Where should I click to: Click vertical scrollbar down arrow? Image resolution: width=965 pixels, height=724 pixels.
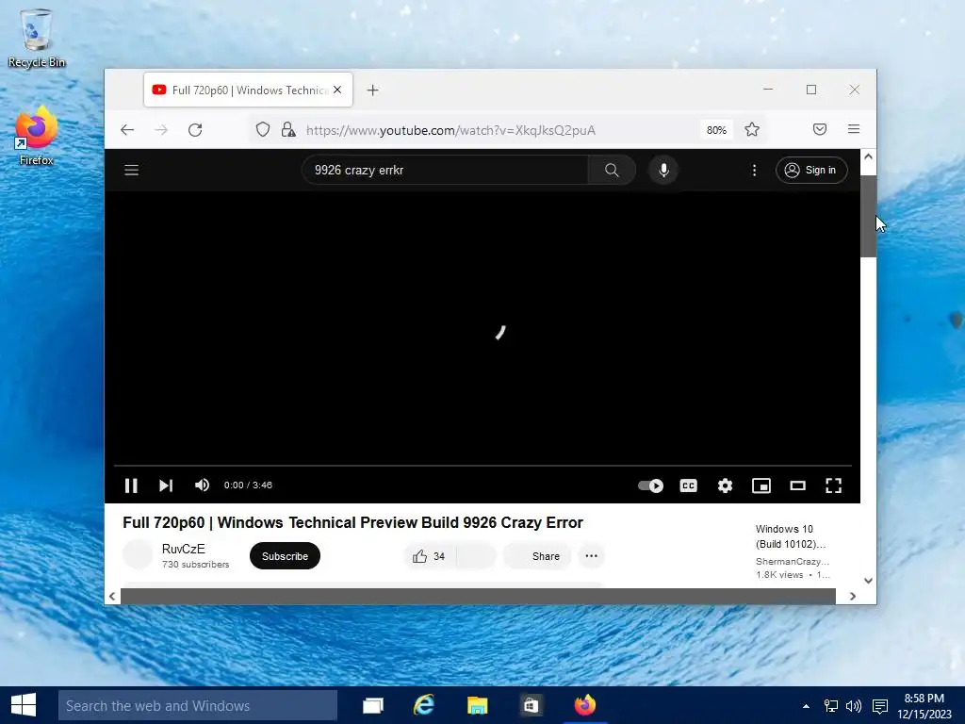[868, 581]
